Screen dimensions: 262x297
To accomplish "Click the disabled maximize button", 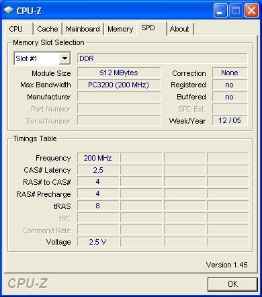I will (x=236, y=10).
